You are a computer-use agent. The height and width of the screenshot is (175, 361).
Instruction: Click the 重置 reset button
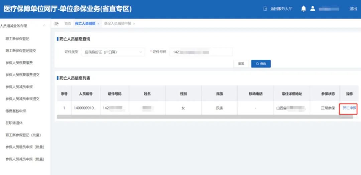tap(241, 64)
